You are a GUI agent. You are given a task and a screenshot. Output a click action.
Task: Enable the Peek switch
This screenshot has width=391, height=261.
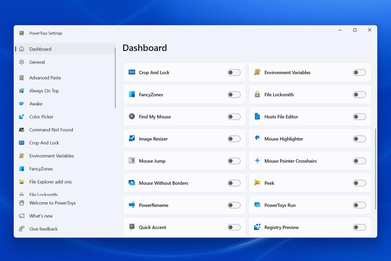click(x=359, y=183)
